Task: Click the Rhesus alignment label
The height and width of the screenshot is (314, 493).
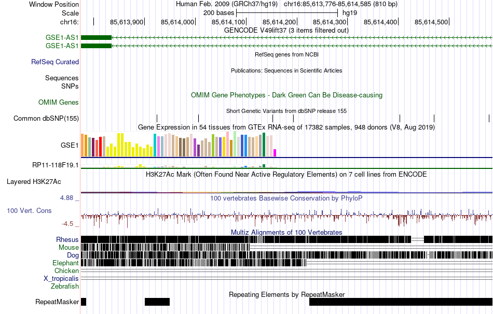Action: tap(67, 239)
